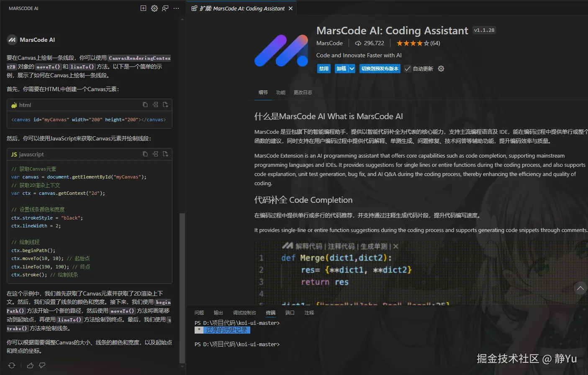The height and width of the screenshot is (375, 588).
Task: Click the MARSCODE AI panel title
Action: pos(23,8)
